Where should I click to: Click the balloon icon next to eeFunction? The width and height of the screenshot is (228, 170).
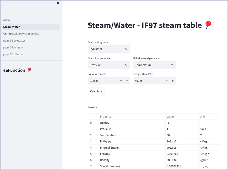tap(29, 70)
